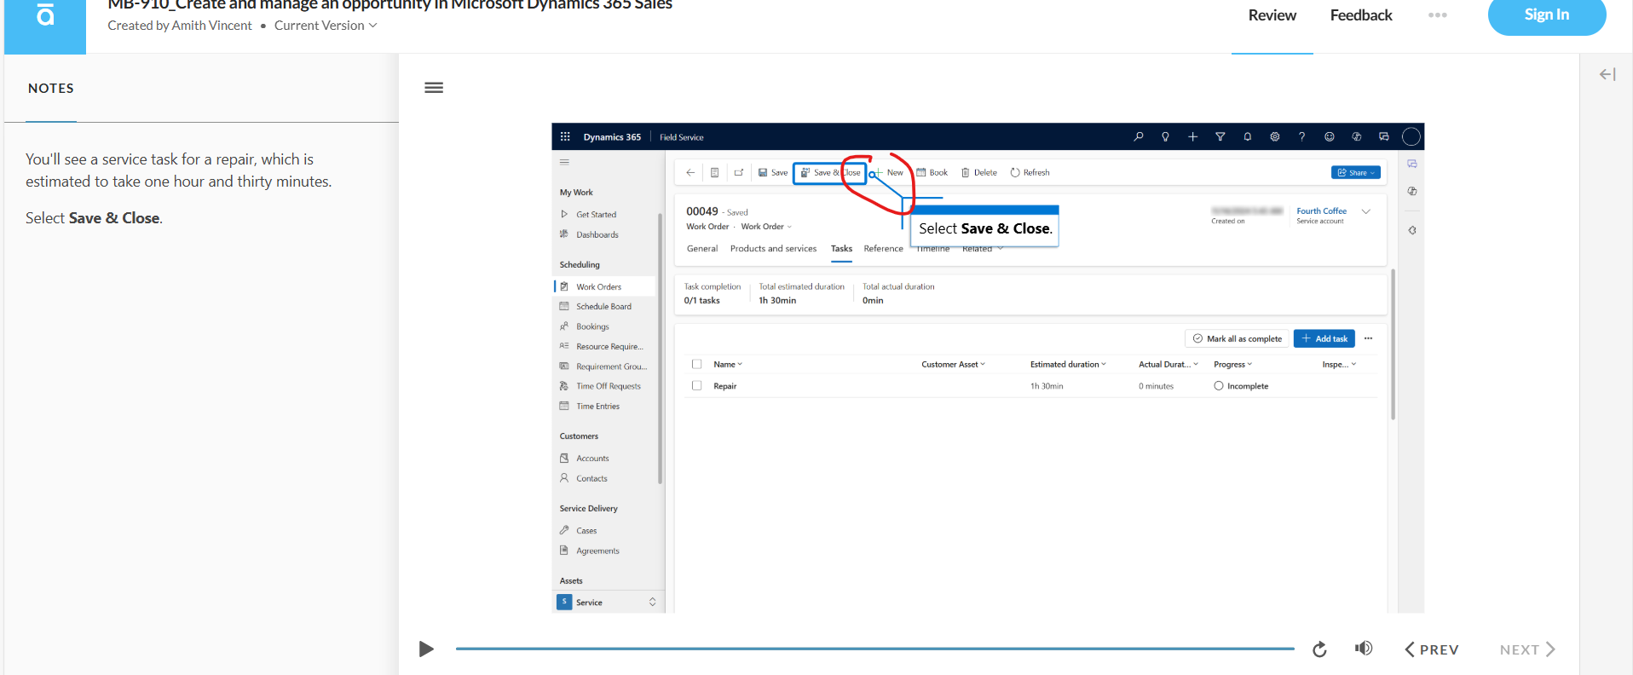Open the Dynamics 365 app launcher waffle
This screenshot has width=1633, height=675.
(565, 136)
